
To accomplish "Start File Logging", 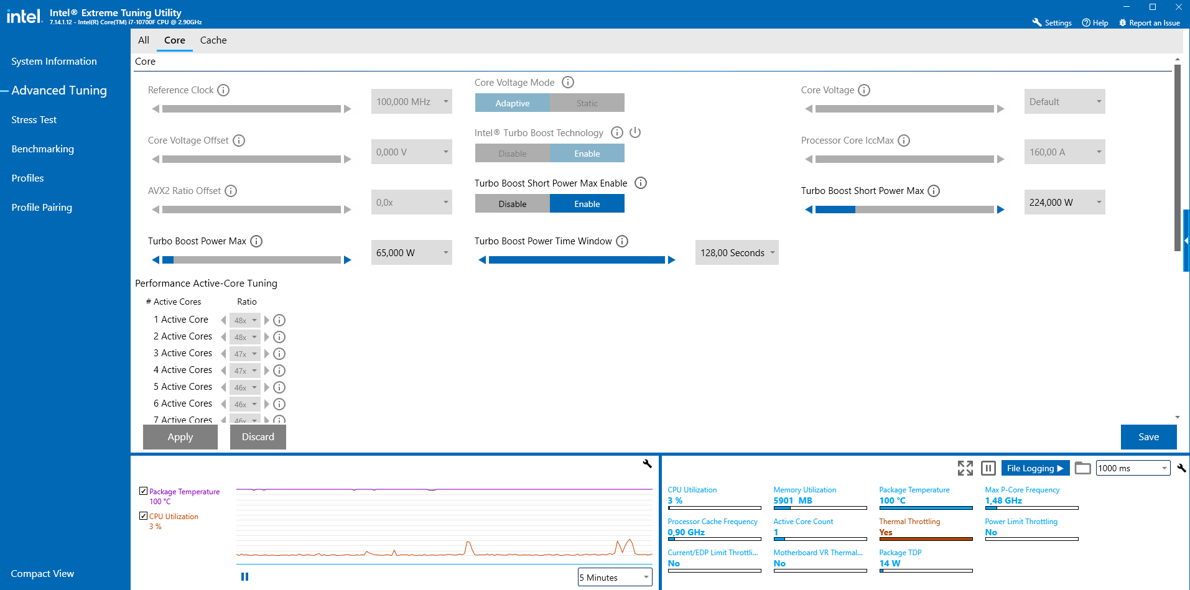I will pos(1035,468).
